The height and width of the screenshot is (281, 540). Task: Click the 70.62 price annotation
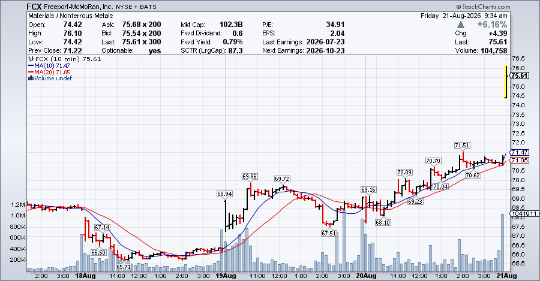coord(473,175)
